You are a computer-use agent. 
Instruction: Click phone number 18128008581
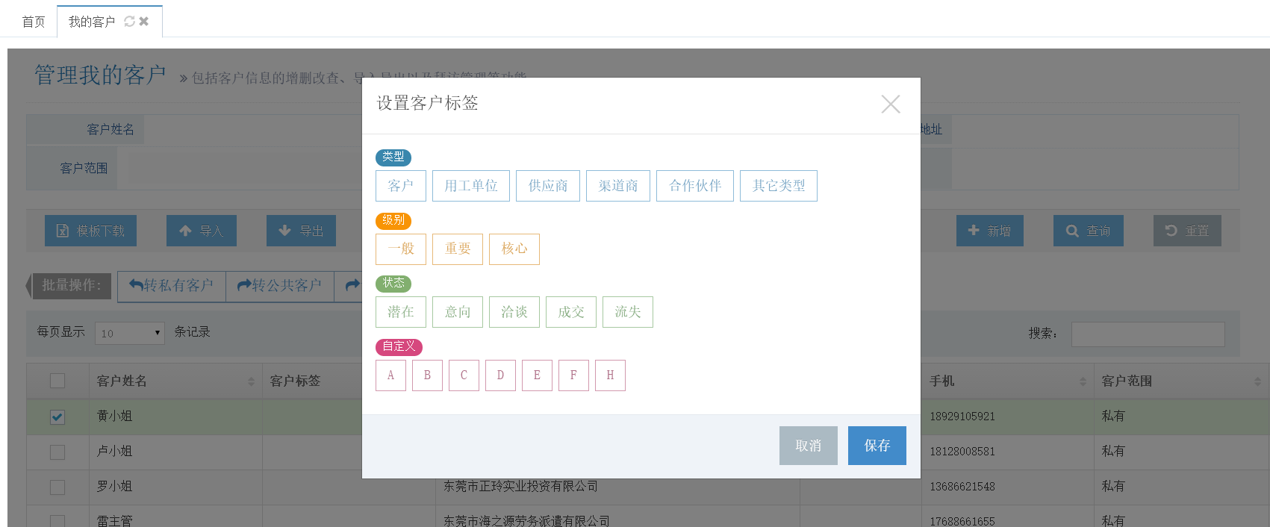click(962, 452)
